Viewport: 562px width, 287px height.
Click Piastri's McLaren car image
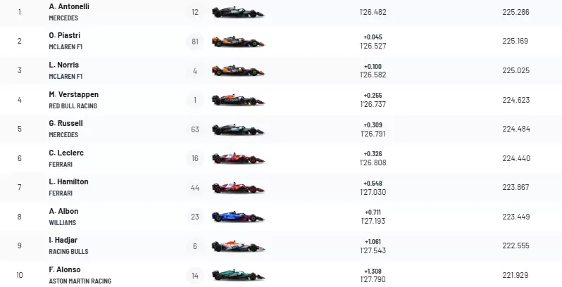tap(238, 42)
